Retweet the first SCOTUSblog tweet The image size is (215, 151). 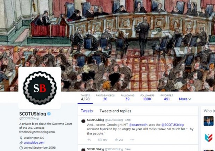coord(100,140)
